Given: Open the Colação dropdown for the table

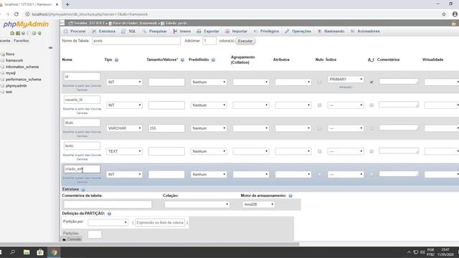Looking at the screenshot, I should [x=197, y=204].
